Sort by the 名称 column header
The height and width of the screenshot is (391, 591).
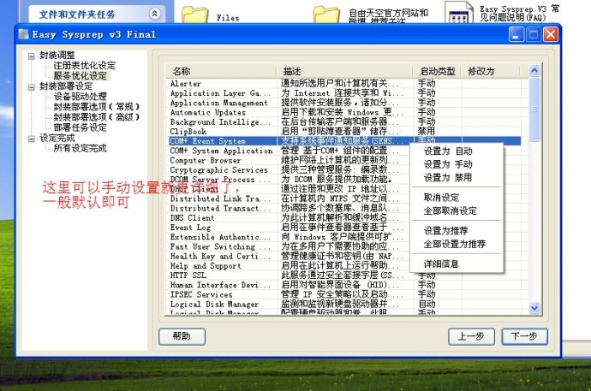click(x=221, y=71)
